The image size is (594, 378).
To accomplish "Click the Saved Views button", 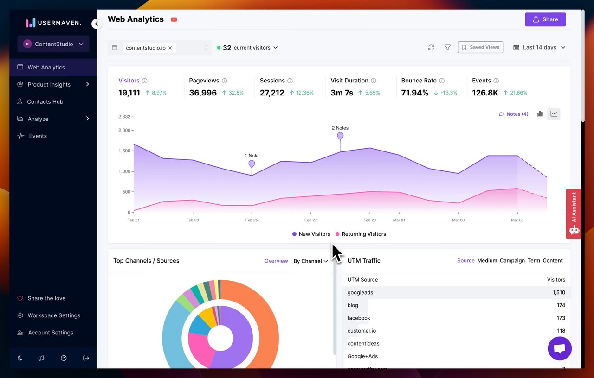I will [x=480, y=47].
